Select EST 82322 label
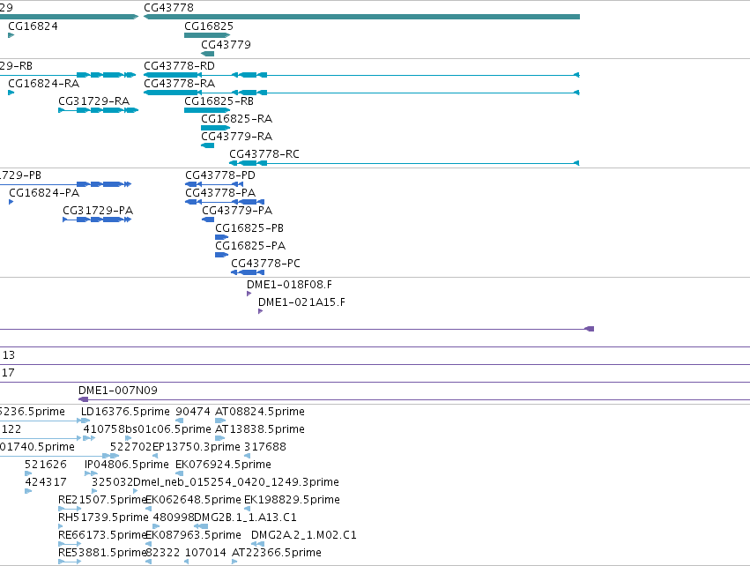 click(x=163, y=553)
